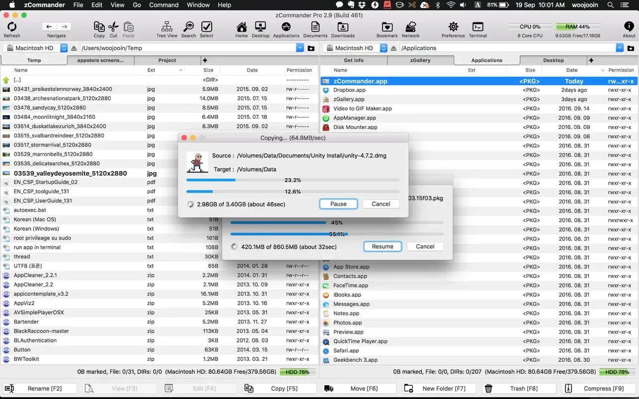
Task: Click New Folder [F7] button
Action: [x=439, y=389]
